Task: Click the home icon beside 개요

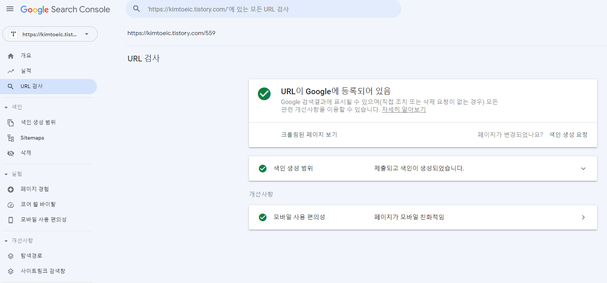Action: click(11, 56)
